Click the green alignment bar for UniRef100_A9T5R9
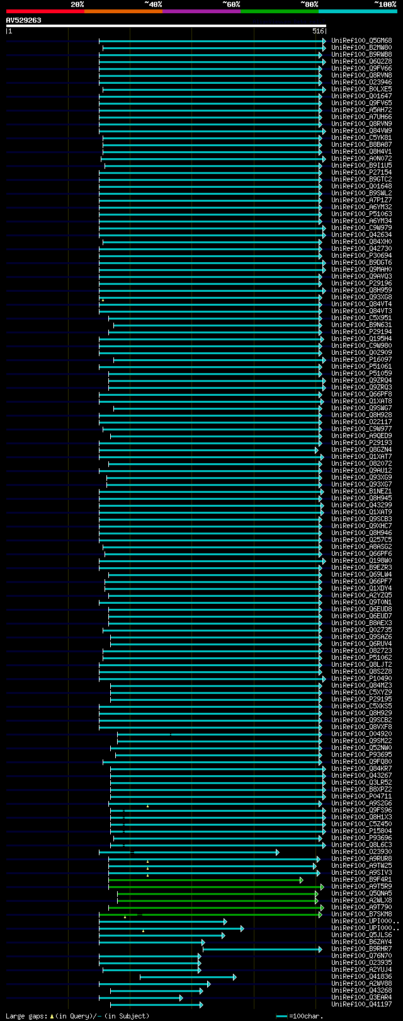403x1021 pixels. 216,887
